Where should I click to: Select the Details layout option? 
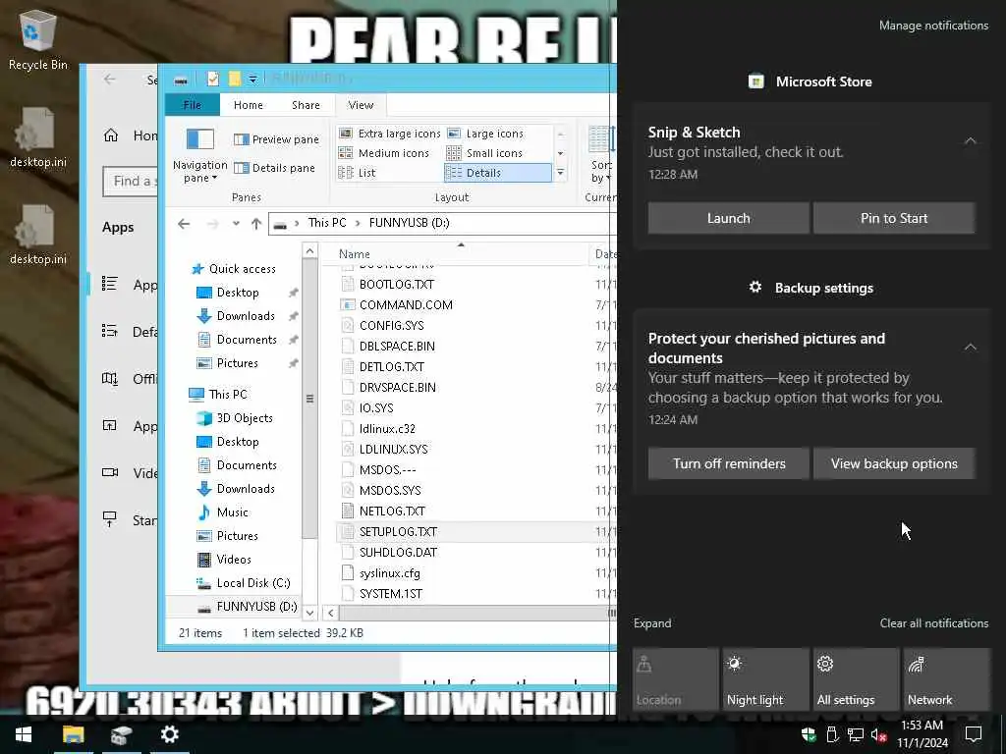click(x=497, y=173)
